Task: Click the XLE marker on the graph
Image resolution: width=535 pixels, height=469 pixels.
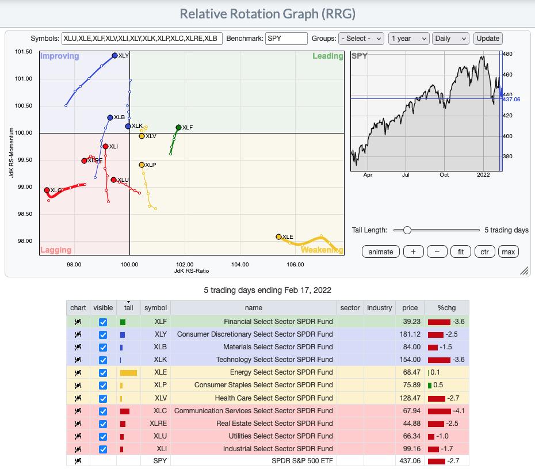Action: click(278, 237)
